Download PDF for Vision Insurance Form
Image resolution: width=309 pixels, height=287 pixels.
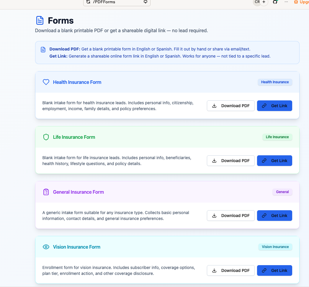[x=231, y=270]
